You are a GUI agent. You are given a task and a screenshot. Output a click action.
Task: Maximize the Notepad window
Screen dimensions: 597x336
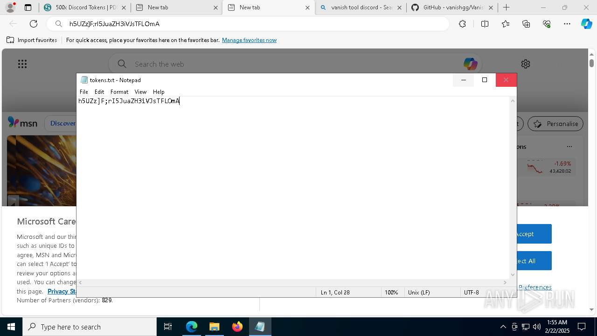point(485,80)
